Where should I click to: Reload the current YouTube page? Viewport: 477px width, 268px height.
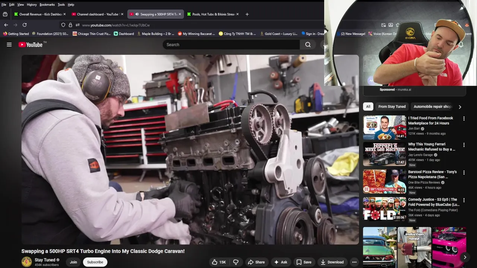point(25,25)
